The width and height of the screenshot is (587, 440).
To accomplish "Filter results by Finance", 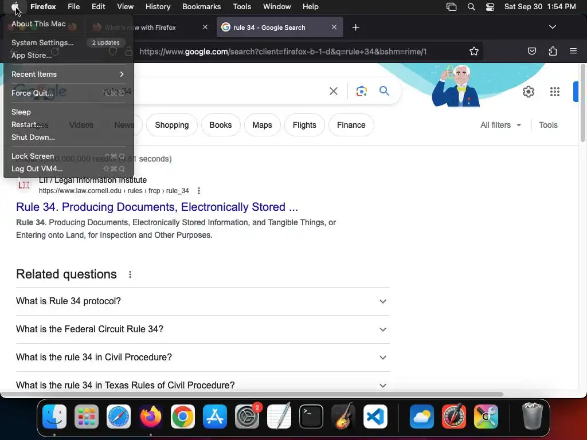I will [x=351, y=125].
